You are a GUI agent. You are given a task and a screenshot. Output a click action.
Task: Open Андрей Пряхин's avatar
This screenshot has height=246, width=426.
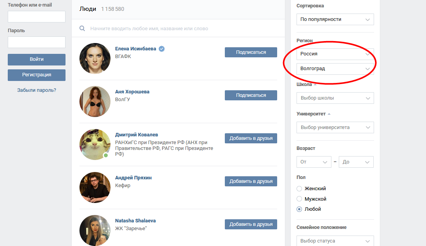pyautogui.click(x=95, y=188)
